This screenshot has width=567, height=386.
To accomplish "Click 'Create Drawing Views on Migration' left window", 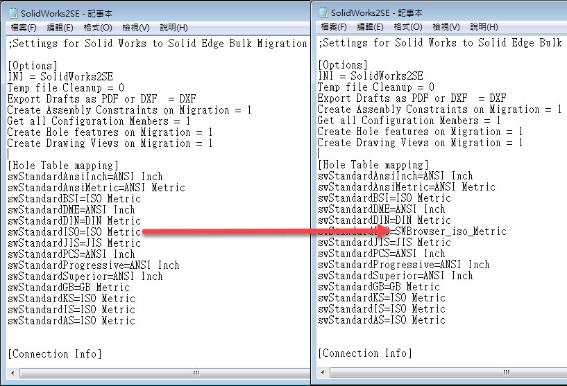I will pos(99,143).
